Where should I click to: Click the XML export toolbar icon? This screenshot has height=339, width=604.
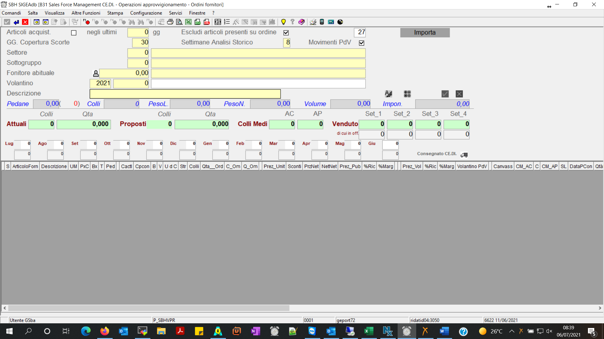tap(207, 22)
